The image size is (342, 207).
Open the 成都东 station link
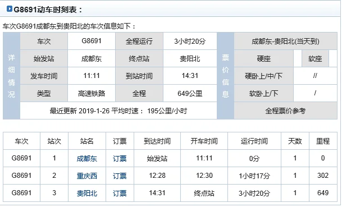click(87, 158)
